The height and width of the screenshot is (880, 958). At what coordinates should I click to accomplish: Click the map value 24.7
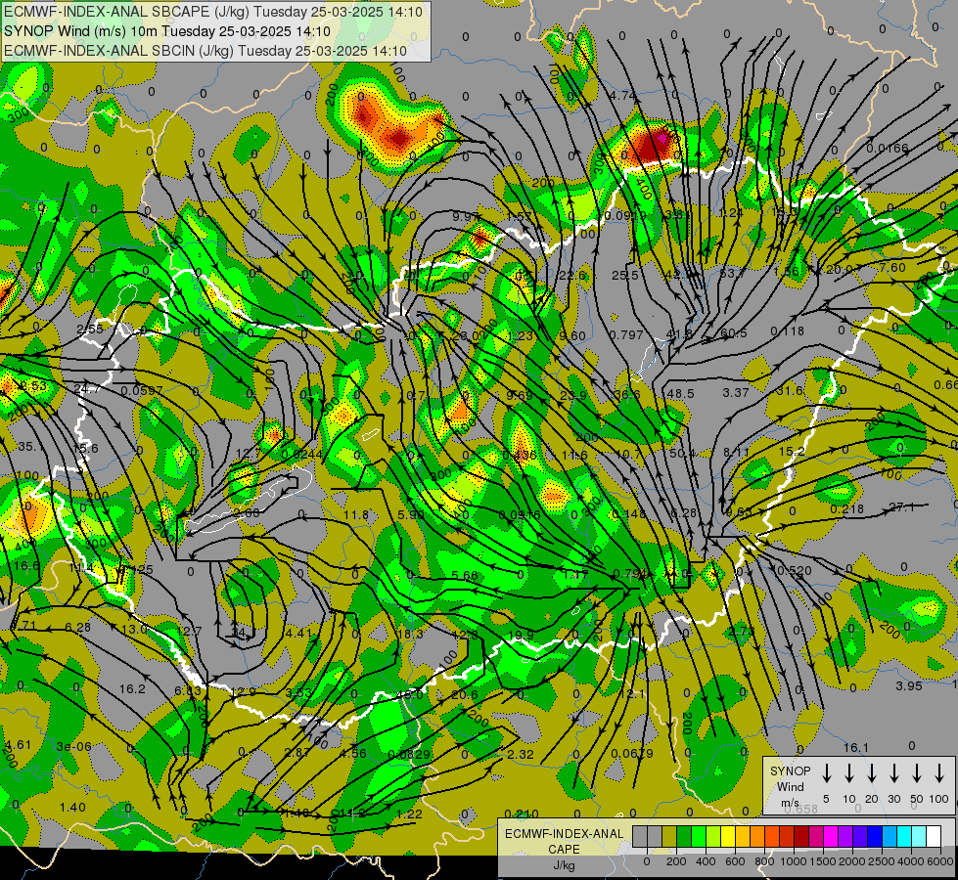point(87,389)
